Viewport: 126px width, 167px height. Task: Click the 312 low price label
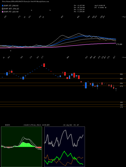click(86, 57)
